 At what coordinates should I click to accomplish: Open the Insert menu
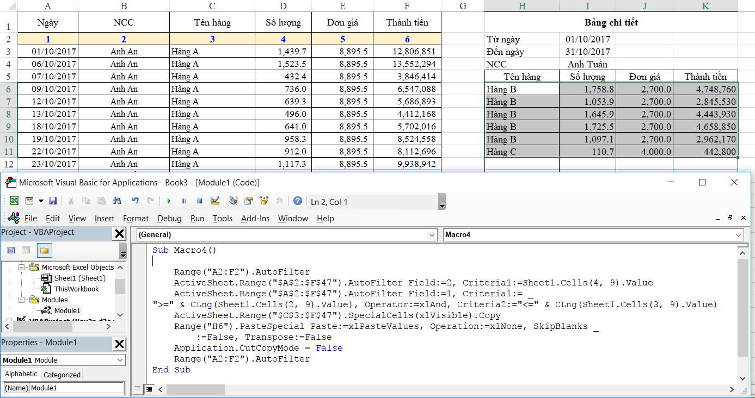point(105,219)
